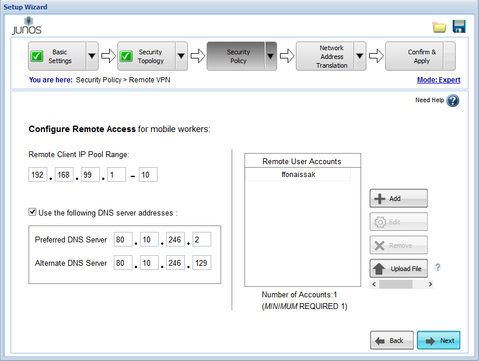
Task: Toggle Use the following DNS server addresses checkbox
Action: (33, 211)
